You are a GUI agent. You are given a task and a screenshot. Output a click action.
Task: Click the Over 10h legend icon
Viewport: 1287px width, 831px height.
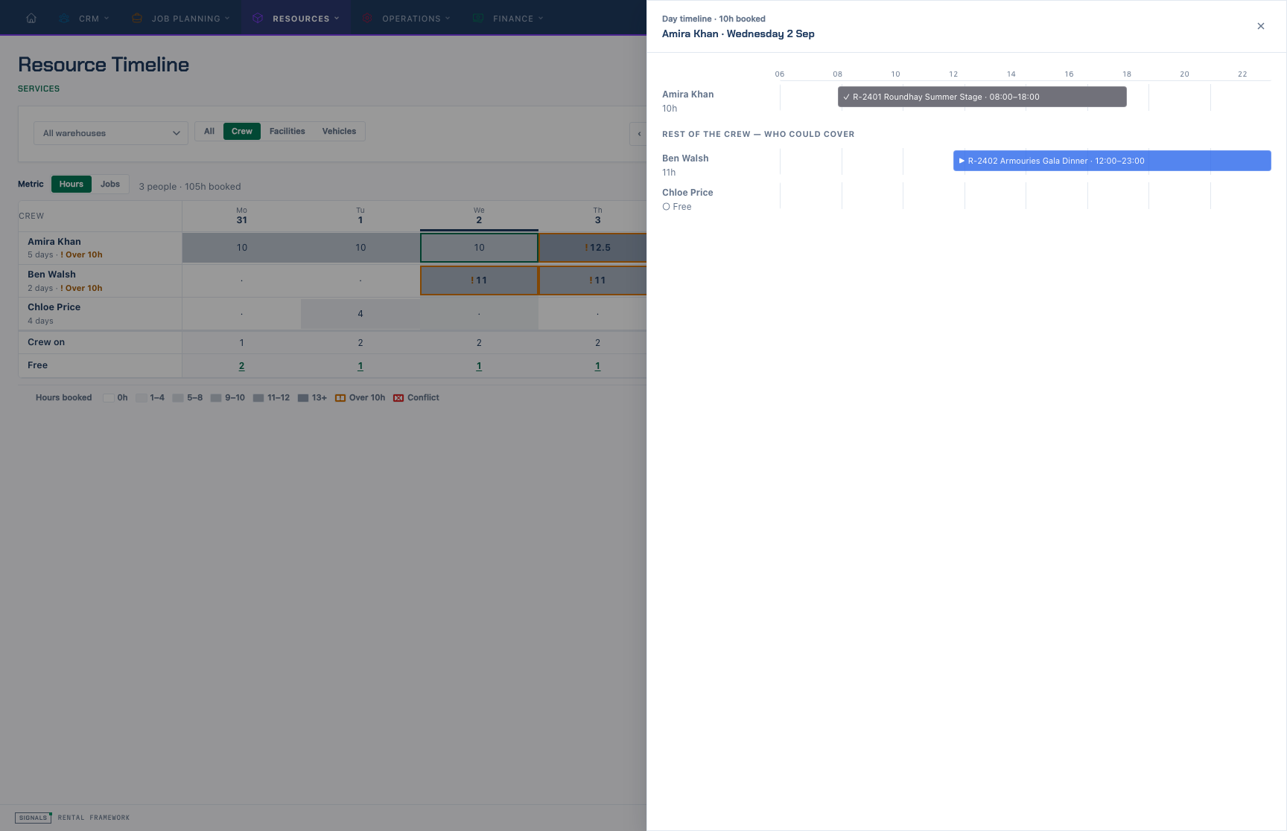pyautogui.click(x=340, y=398)
